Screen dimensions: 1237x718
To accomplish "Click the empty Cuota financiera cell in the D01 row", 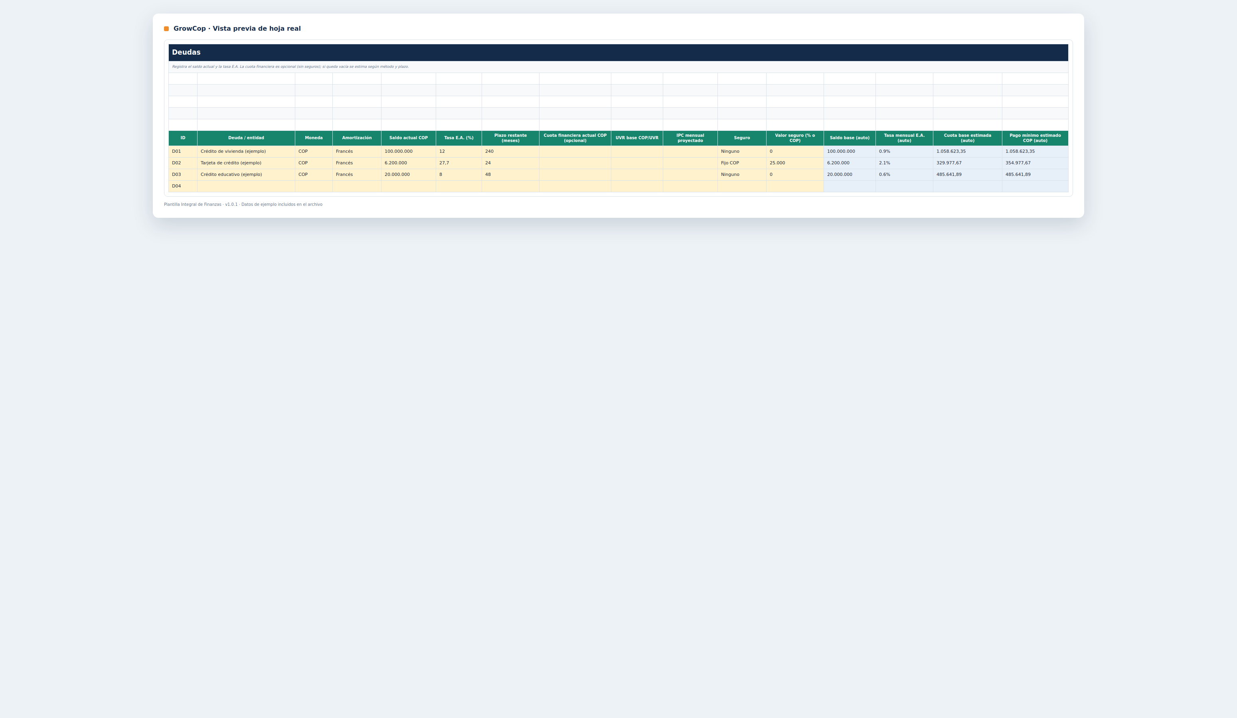I will (x=575, y=152).
